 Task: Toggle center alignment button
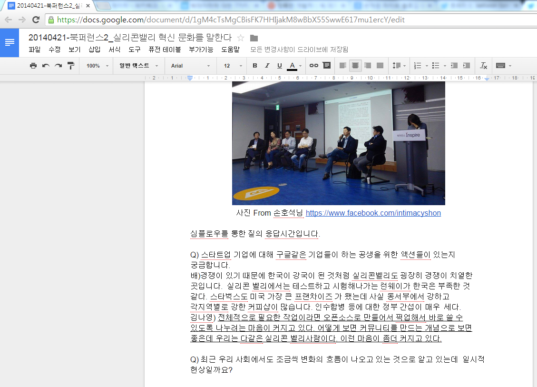pos(355,66)
